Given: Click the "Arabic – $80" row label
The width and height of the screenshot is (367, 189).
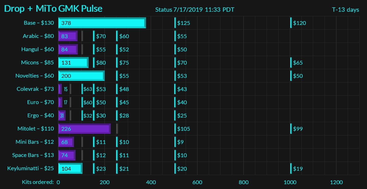Looking at the screenshot, I should tap(38, 36).
